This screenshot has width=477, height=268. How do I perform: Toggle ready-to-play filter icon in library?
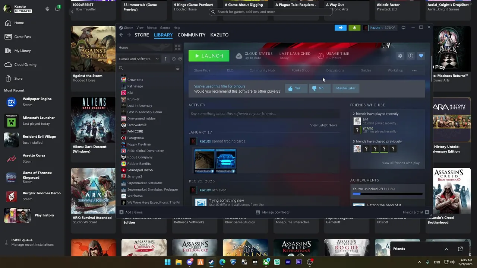(x=180, y=59)
